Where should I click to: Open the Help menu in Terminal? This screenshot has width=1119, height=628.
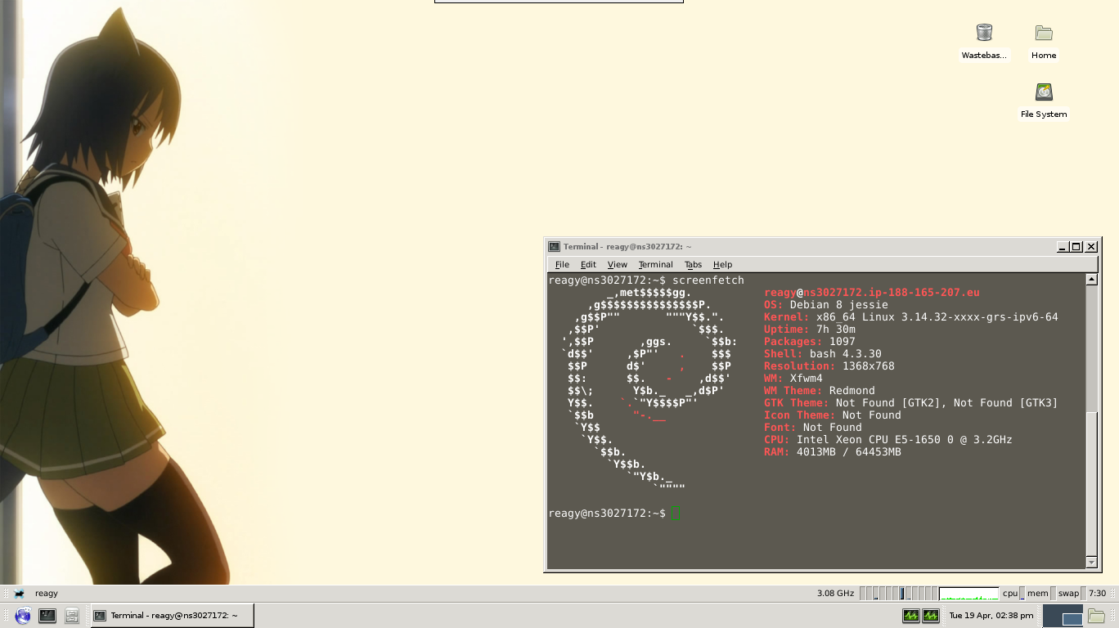click(722, 264)
